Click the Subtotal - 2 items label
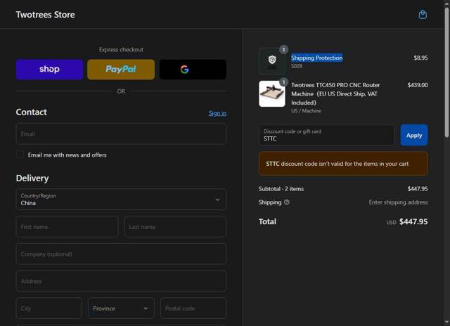 (281, 189)
